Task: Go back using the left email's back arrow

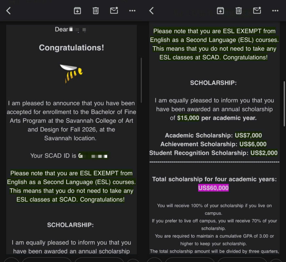Action: pos(9,10)
